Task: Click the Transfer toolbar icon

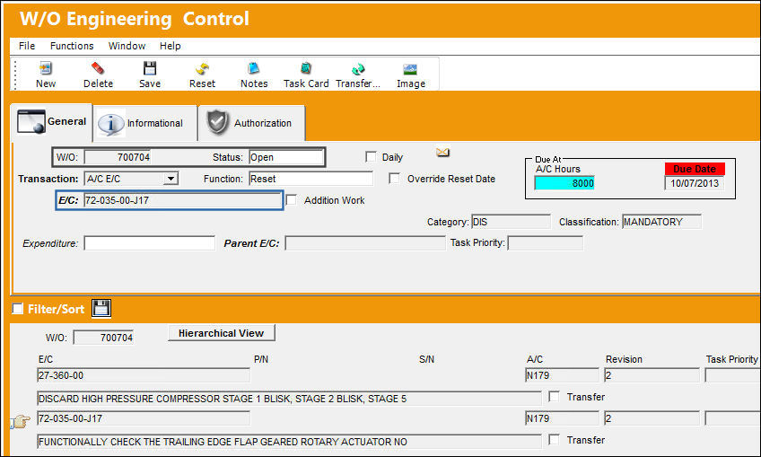Action: pos(358,68)
